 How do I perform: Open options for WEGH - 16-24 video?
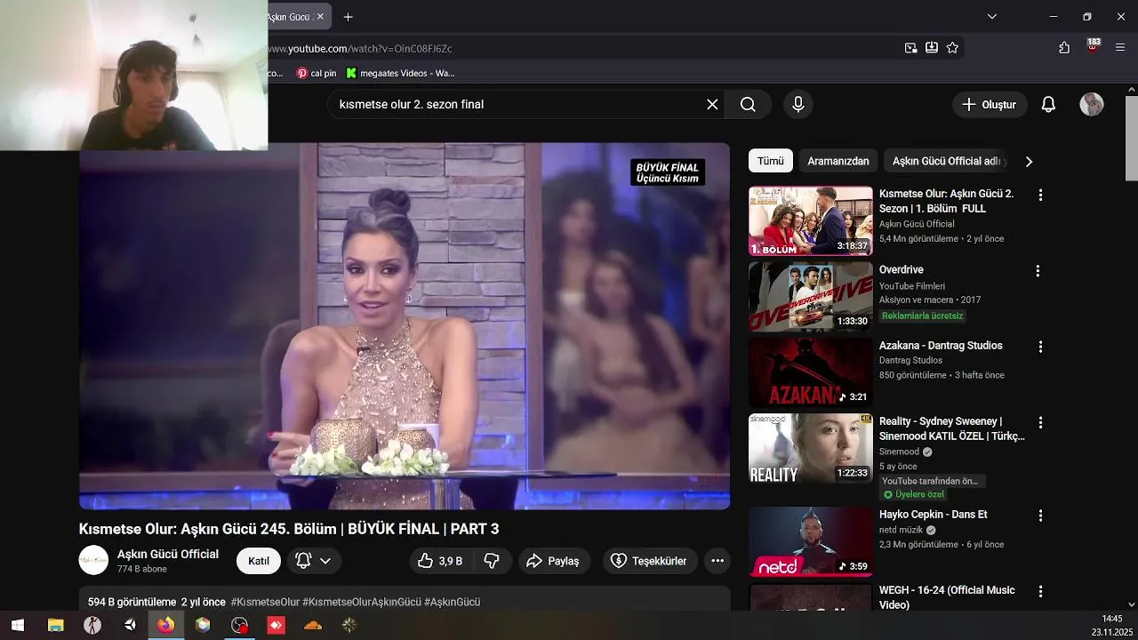click(1039, 591)
